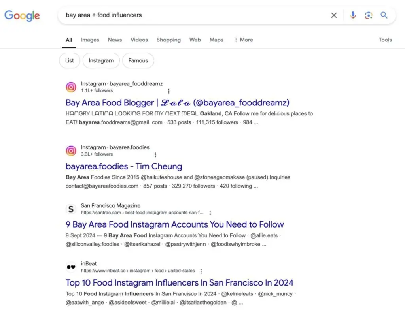Switch to the Images tab
Image resolution: width=405 pixels, height=316 pixels.
coord(90,40)
